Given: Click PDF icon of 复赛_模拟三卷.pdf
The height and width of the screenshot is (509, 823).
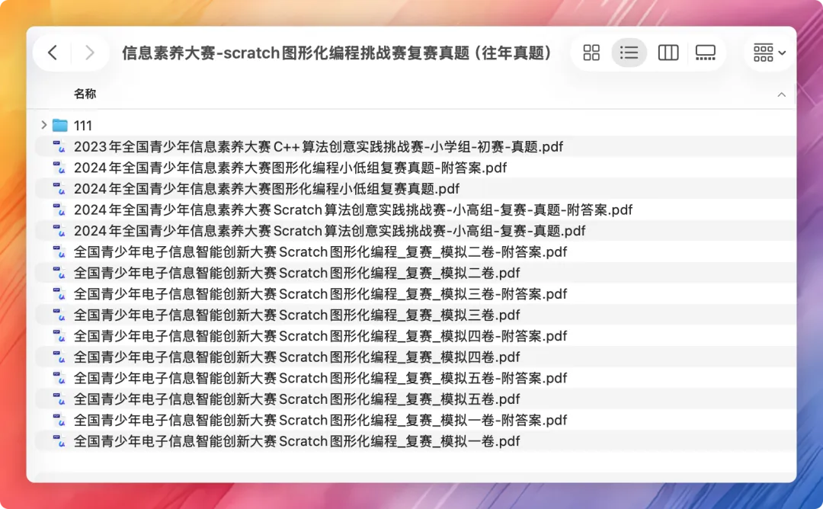Looking at the screenshot, I should click(59, 315).
